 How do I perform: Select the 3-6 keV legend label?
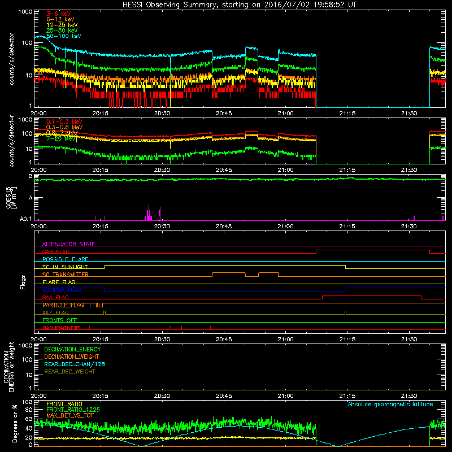tap(59, 14)
